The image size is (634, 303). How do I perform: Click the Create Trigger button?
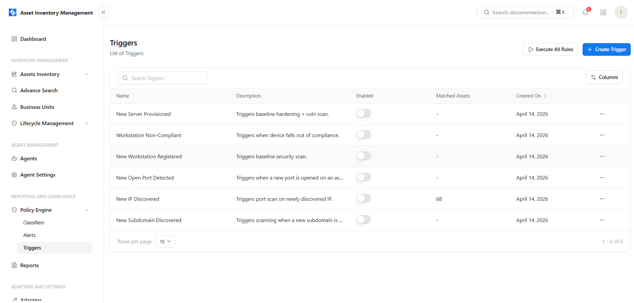pos(606,49)
